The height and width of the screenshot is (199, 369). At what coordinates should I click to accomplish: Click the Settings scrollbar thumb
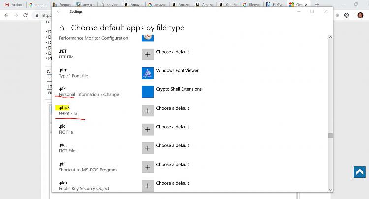[x=330, y=135]
